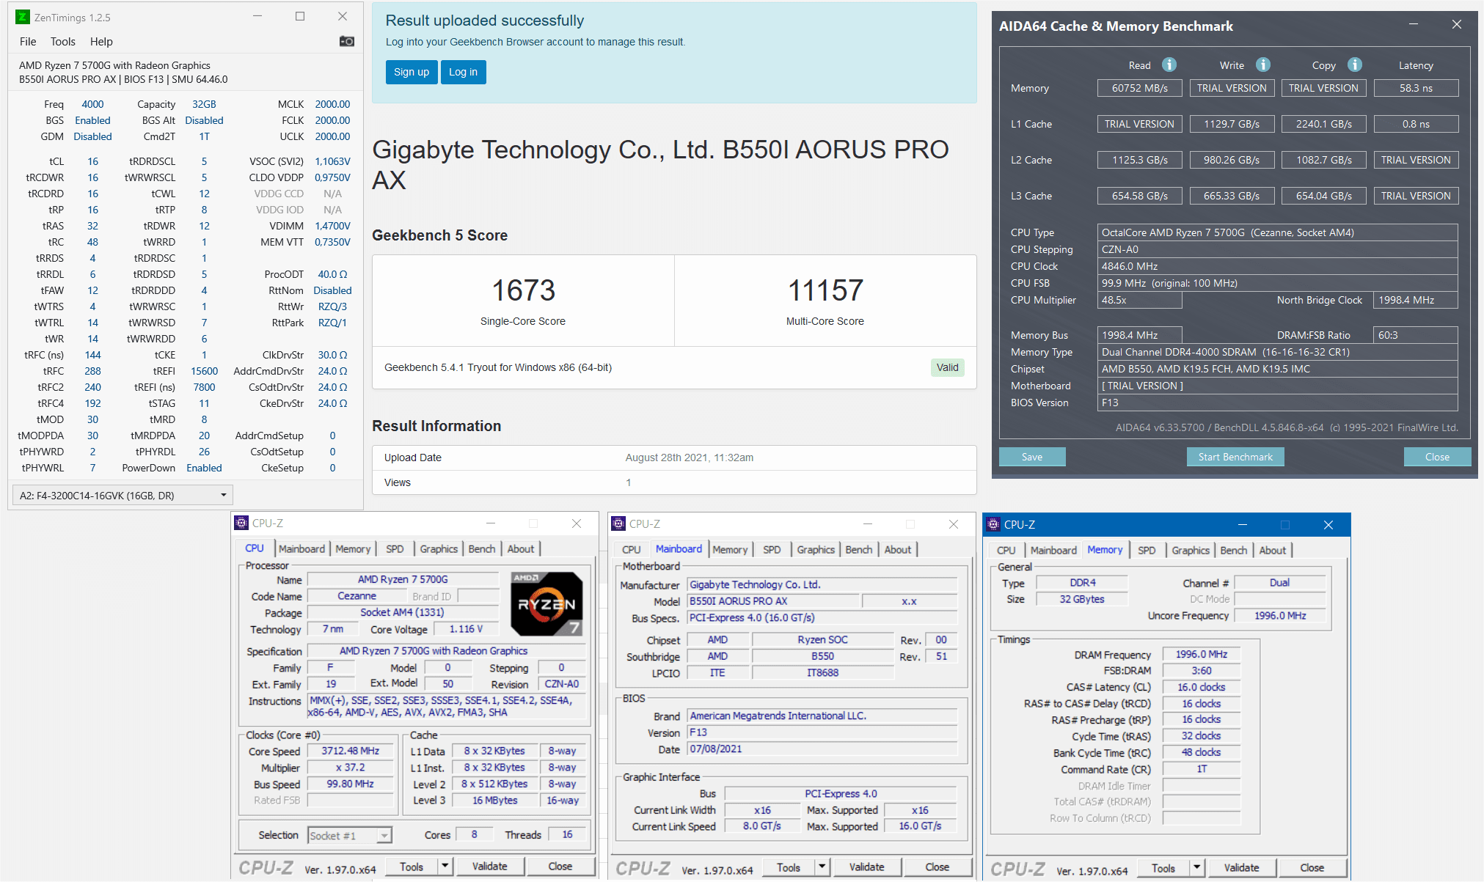The width and height of the screenshot is (1484, 882).
Task: Click the Sign up button on Geekbench
Action: point(412,72)
